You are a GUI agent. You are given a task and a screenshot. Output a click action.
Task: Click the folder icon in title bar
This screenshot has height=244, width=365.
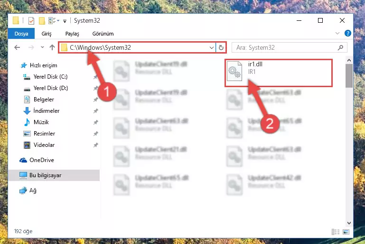[x=16, y=20]
